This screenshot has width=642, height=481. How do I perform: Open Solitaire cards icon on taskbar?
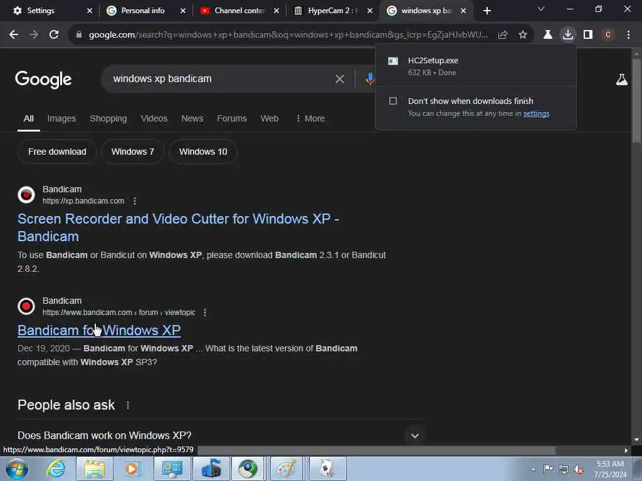pos(326,468)
